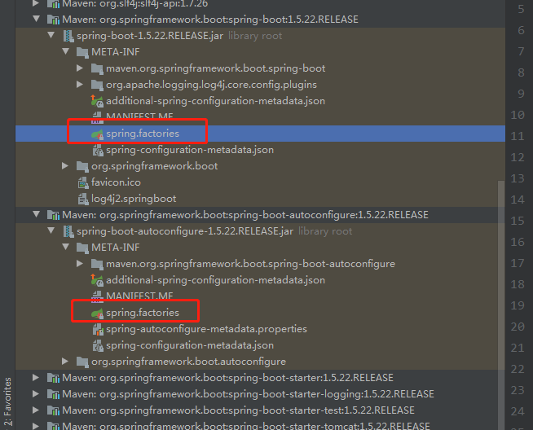
Task: Expand the maven.org.springframework.boot.spring-boot-autoconfigure folder
Action: [x=80, y=263]
